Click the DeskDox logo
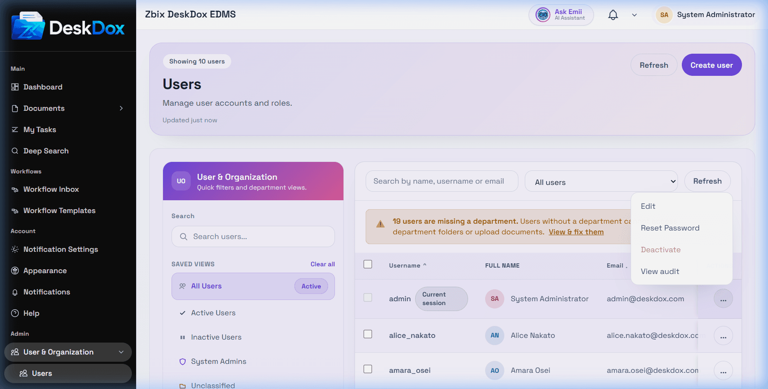 [x=68, y=26]
